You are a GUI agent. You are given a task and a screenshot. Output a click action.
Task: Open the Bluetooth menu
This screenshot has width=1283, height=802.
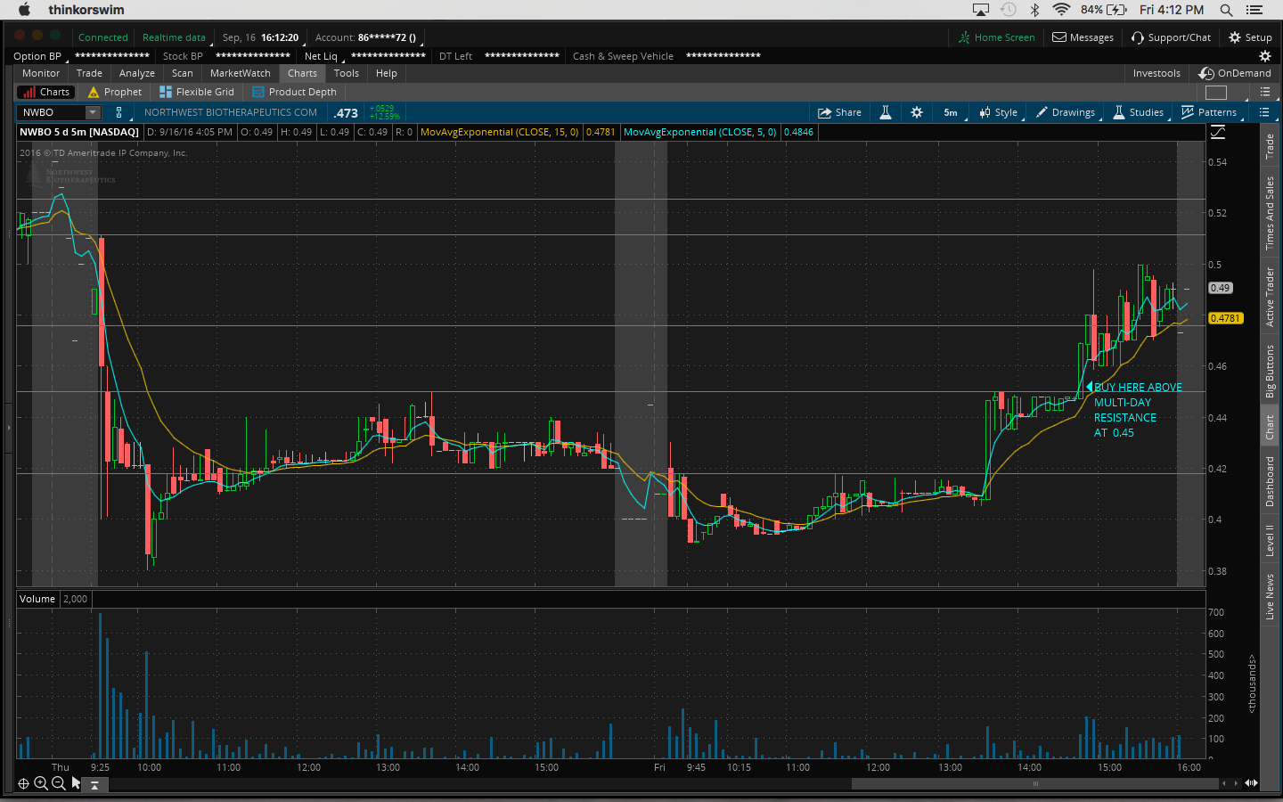pyautogui.click(x=1034, y=10)
